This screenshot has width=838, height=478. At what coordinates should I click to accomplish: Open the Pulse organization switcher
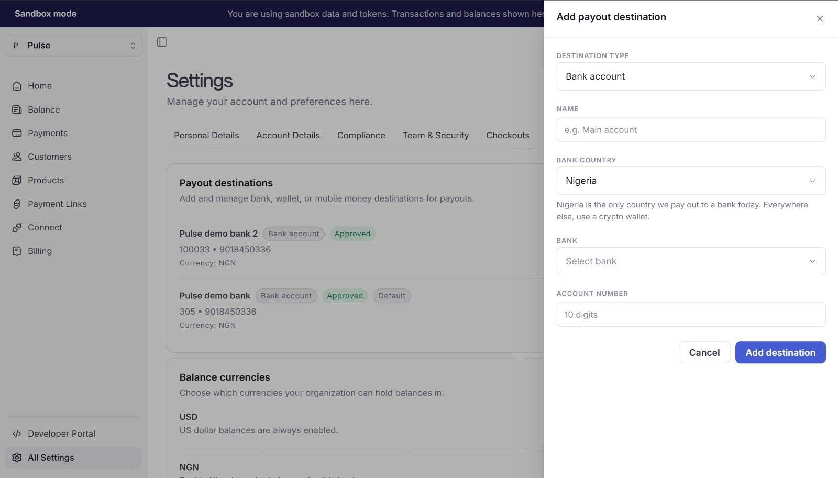[x=73, y=46]
